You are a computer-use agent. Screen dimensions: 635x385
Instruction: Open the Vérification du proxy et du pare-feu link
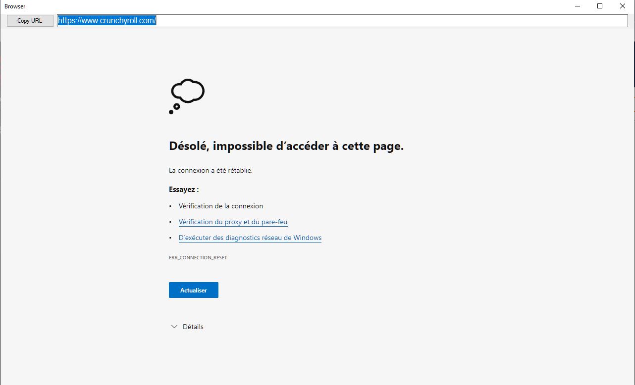[233, 222]
